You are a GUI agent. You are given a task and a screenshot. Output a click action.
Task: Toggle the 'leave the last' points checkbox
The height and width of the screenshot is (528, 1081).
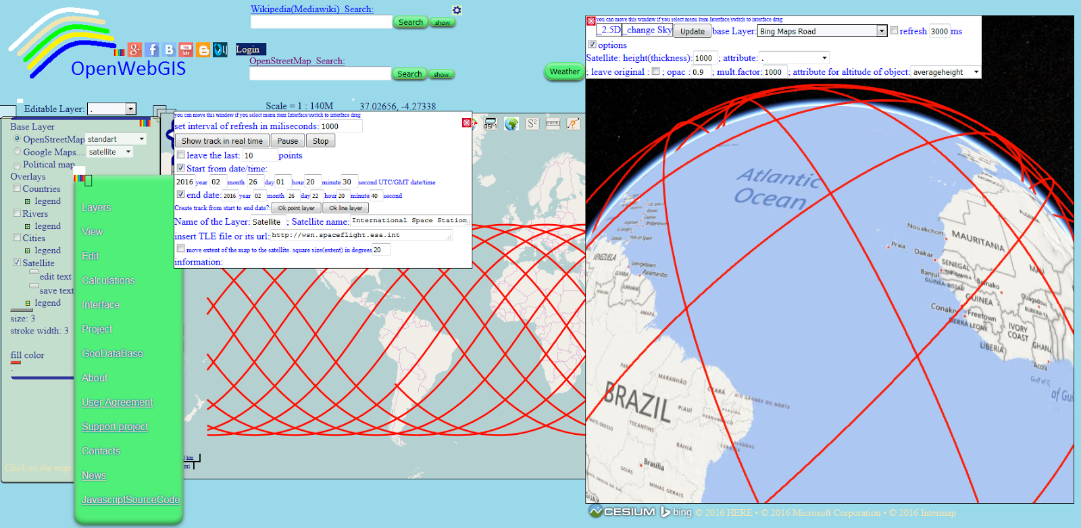click(x=181, y=154)
